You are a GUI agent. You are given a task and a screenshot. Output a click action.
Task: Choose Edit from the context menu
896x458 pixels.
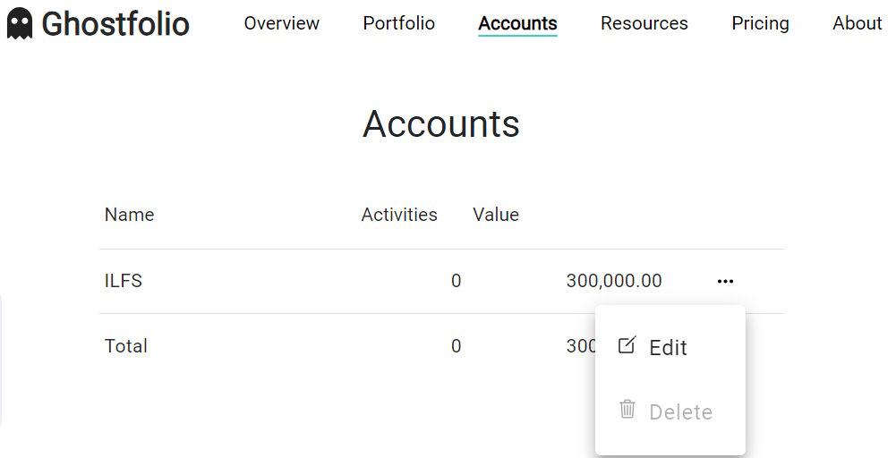[x=668, y=347]
